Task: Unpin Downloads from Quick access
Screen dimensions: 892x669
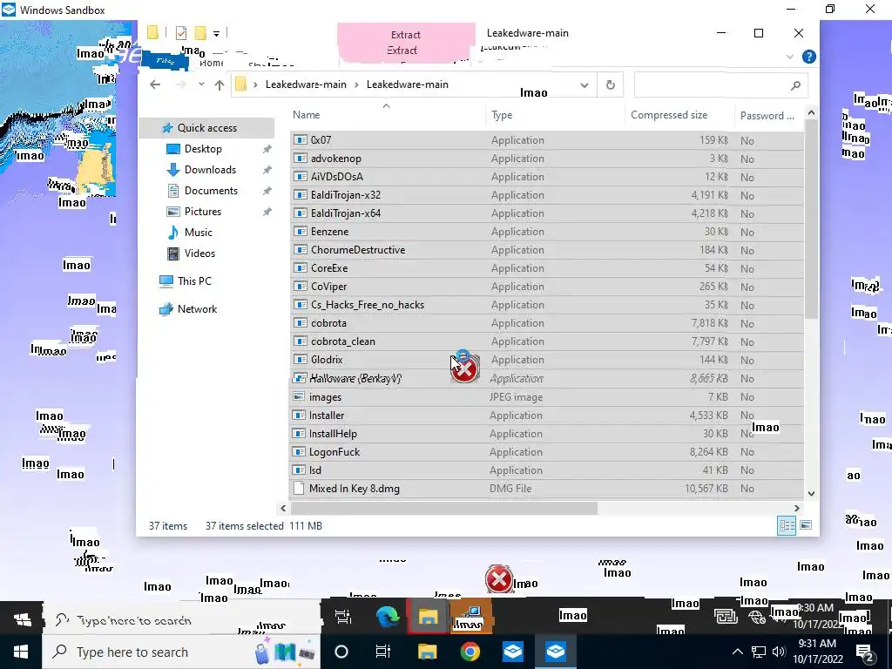Action: 267,170
